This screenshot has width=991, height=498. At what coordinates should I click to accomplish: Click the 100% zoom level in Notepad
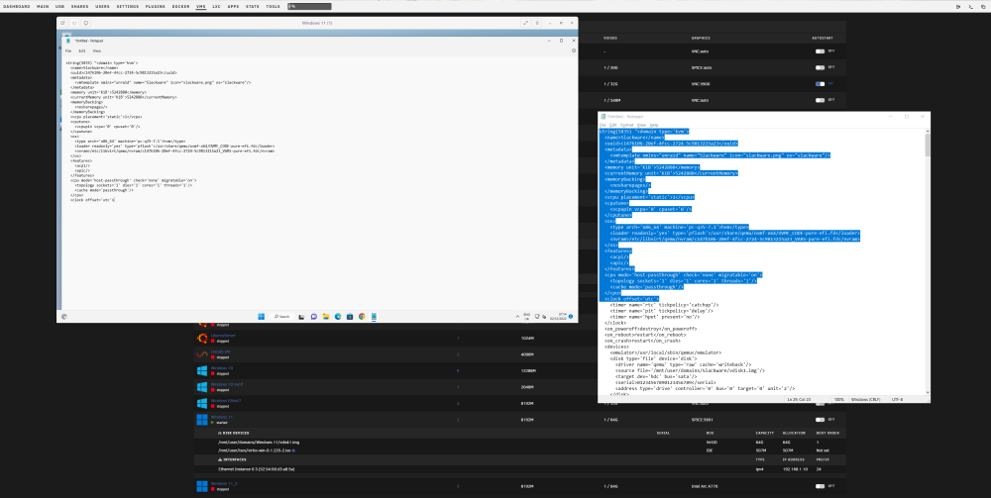(839, 400)
